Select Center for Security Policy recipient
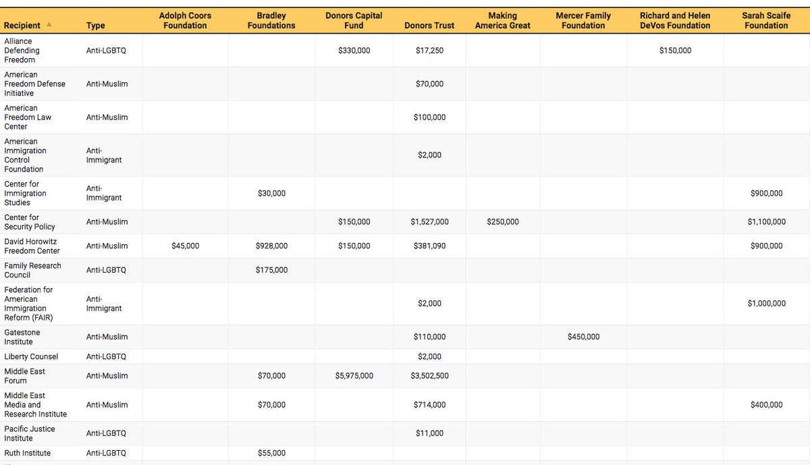 30,222
